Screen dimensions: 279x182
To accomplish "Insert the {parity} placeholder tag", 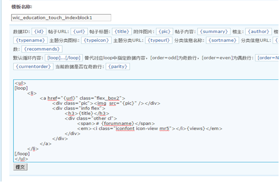I will (x=118, y=66).
